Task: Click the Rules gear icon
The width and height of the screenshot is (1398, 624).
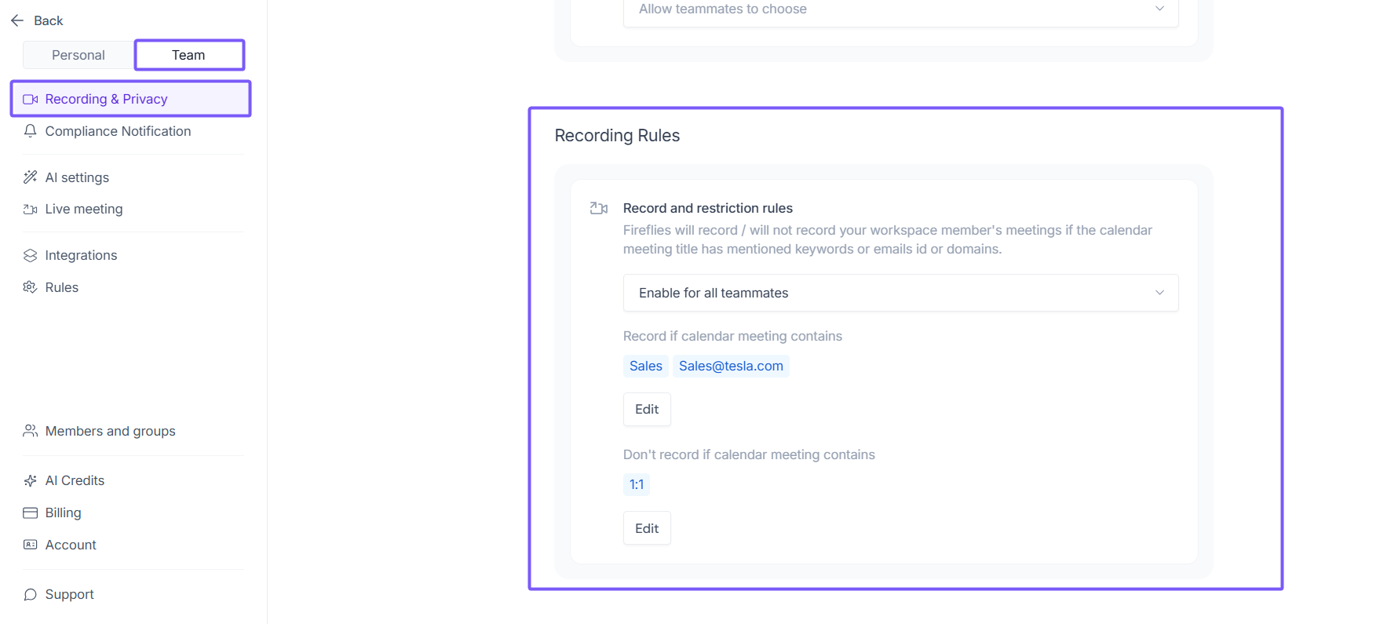Action: click(x=31, y=287)
